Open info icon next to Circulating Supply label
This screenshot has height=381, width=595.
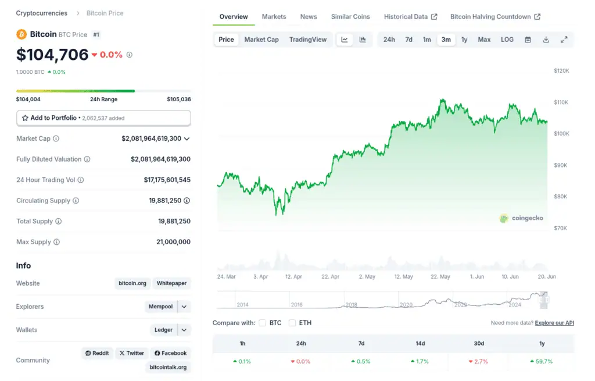coord(76,201)
